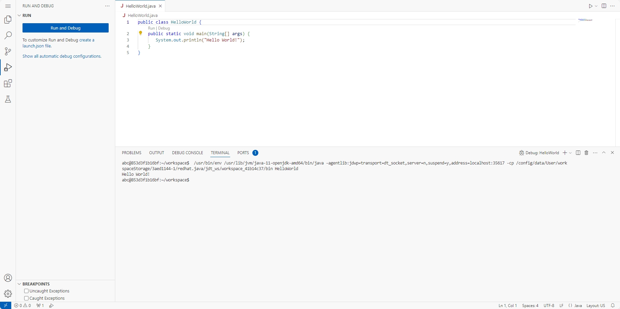Image resolution: width=620 pixels, height=309 pixels.
Task: Toggle Uncaught Exceptions breakpoint
Action: click(26, 291)
